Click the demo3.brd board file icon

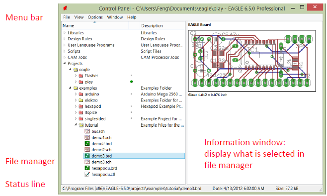[x=87, y=156]
